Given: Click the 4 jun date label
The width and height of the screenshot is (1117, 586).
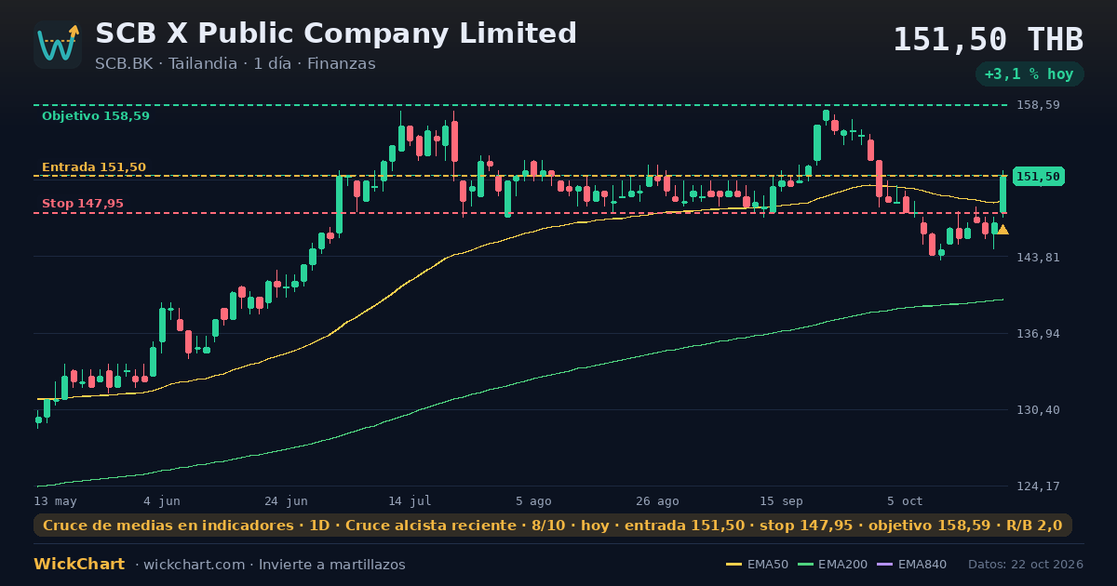Looking at the screenshot, I should [162, 500].
